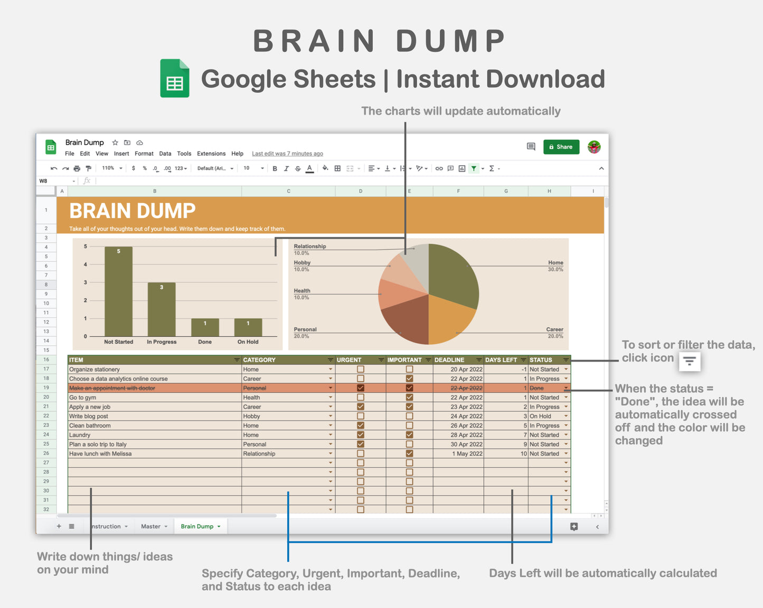Check the Urgent checkbox for Go to gym
Image resolution: width=763 pixels, height=608 pixels.
[360, 397]
